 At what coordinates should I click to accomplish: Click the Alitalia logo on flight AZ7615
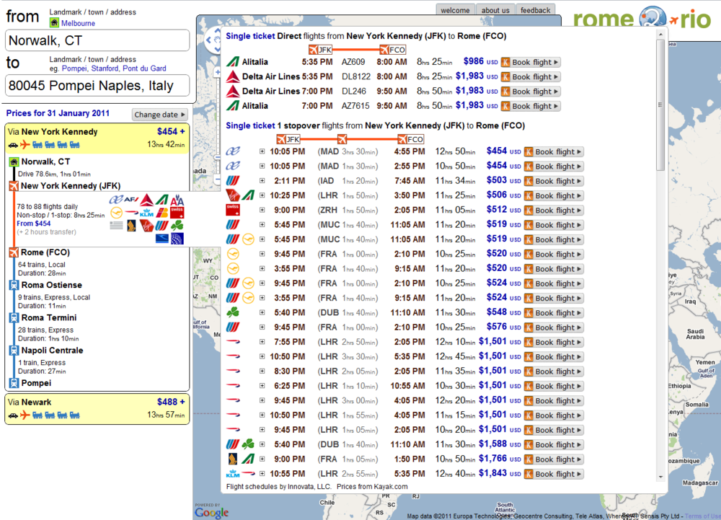point(233,106)
